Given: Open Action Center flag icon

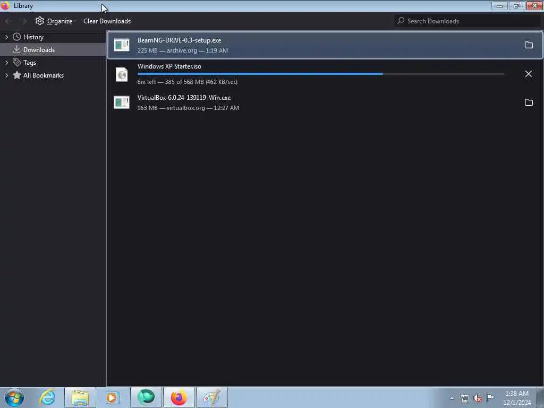Looking at the screenshot, I should [x=490, y=397].
